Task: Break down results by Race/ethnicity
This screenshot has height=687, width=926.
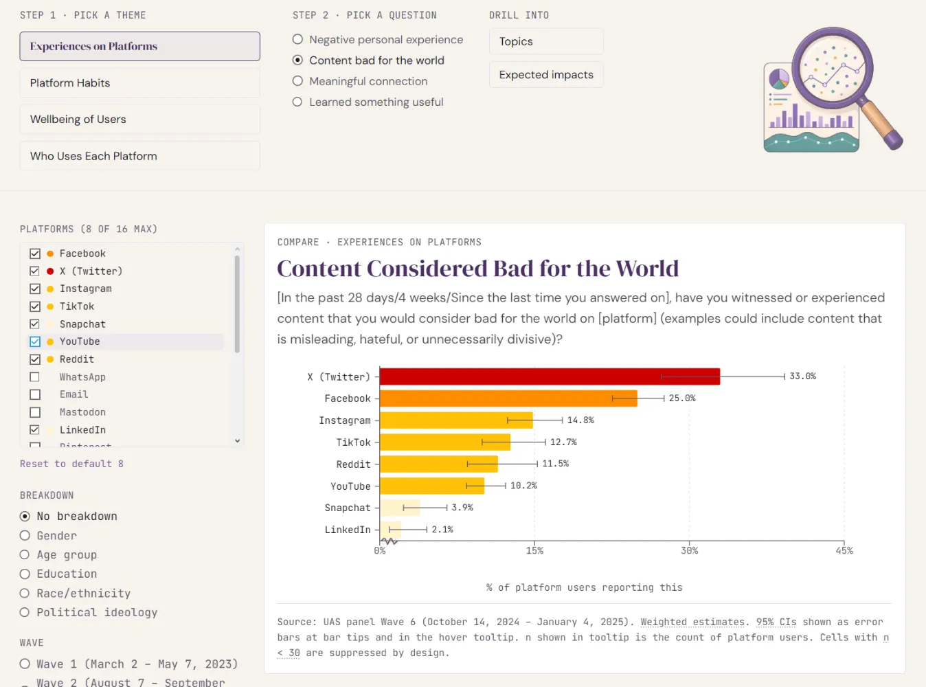Action: (75, 593)
